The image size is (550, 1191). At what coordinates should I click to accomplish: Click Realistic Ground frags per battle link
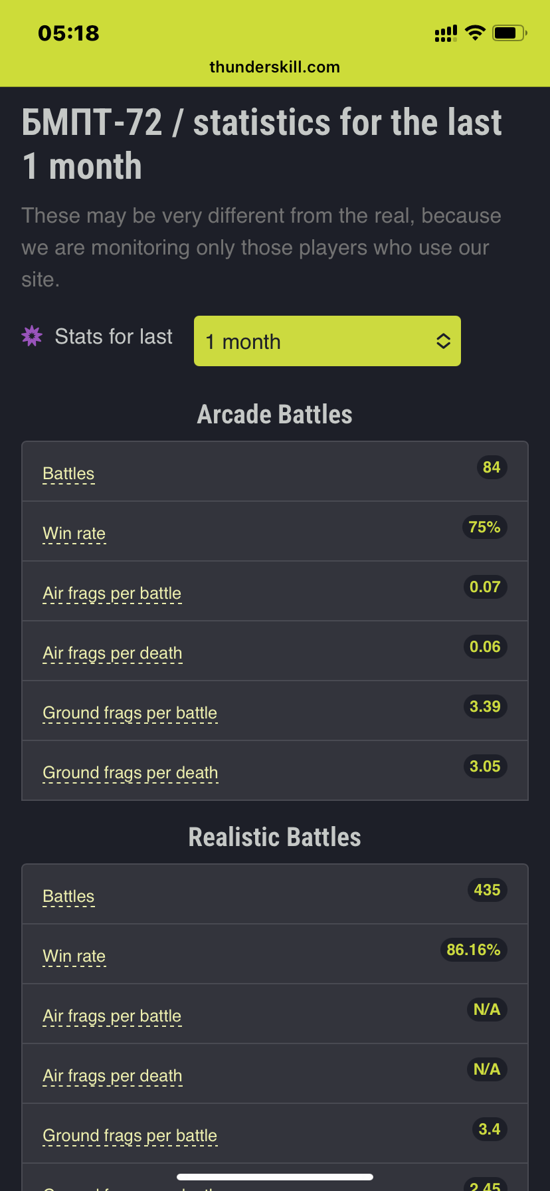[130, 1136]
